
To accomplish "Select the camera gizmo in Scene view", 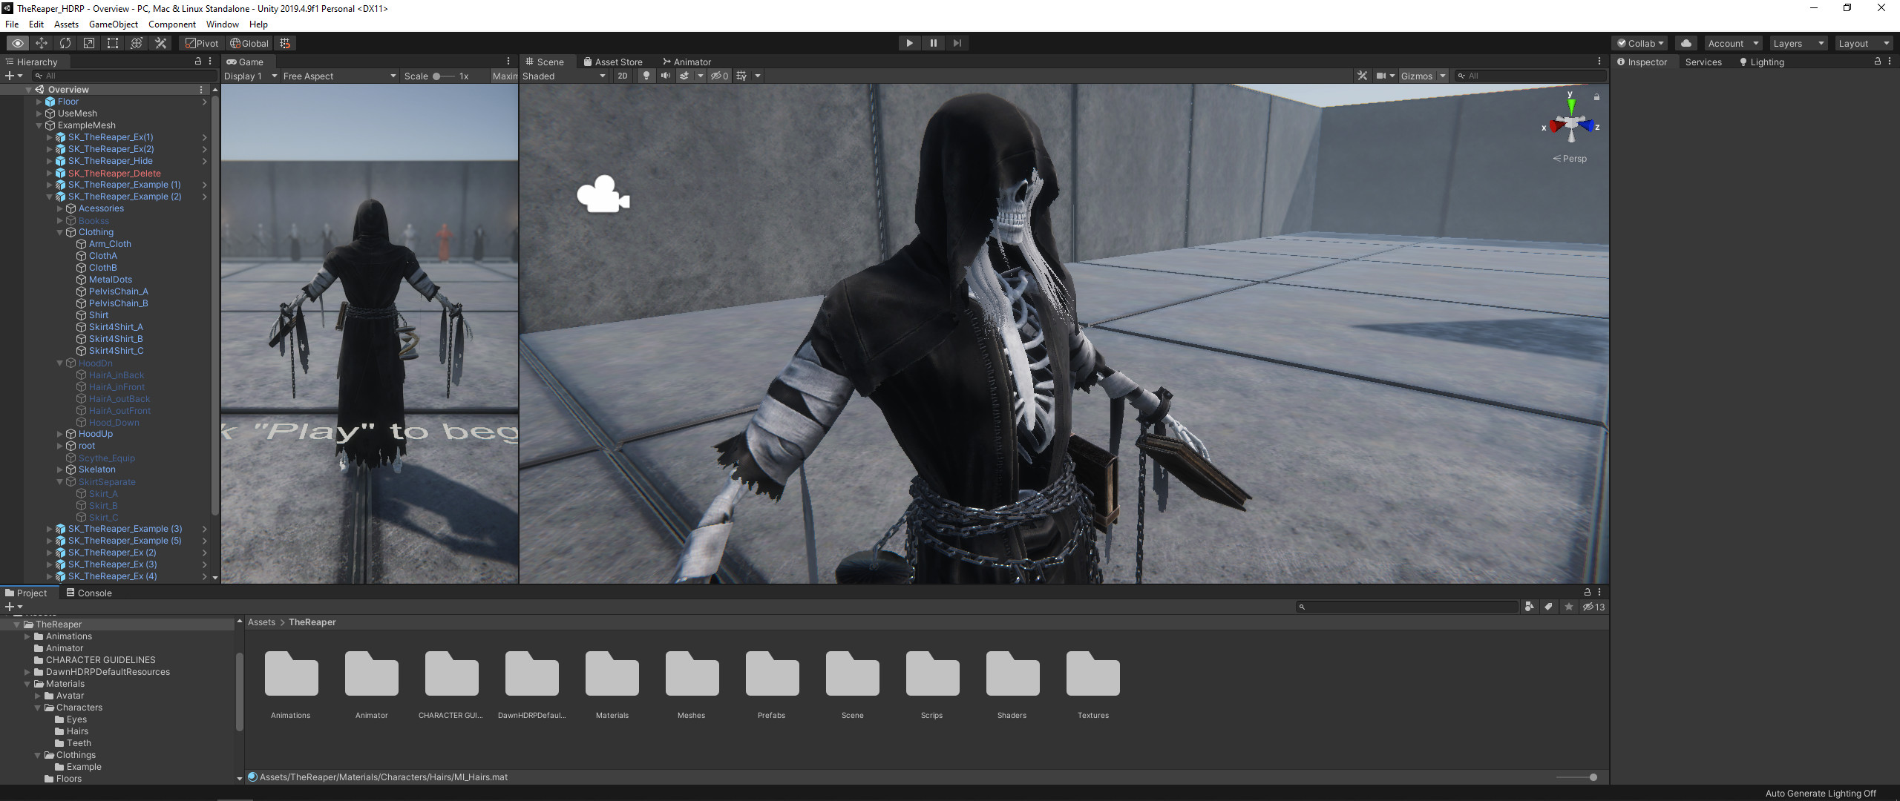I will click(x=603, y=194).
